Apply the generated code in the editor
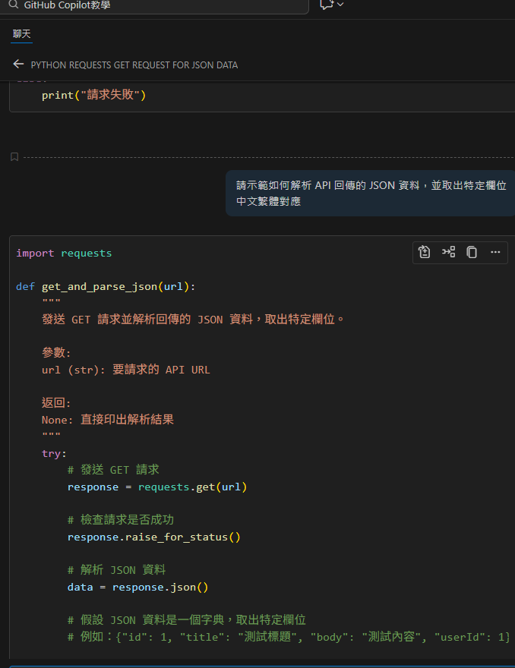The width and height of the screenshot is (515, 668). (x=424, y=252)
